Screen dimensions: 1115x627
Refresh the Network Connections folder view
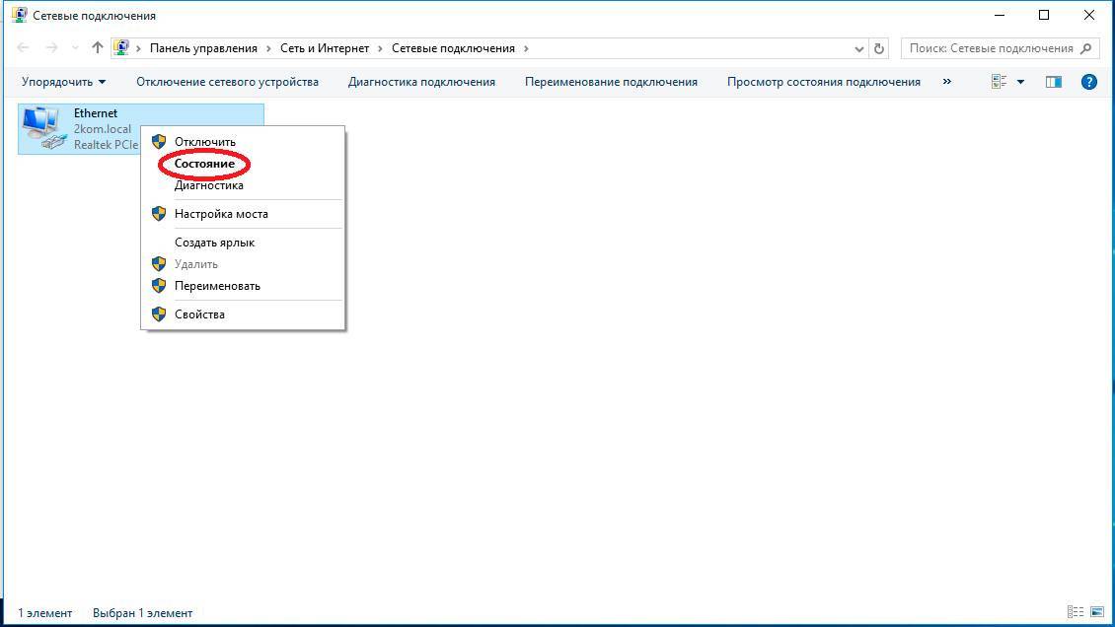[x=880, y=47]
